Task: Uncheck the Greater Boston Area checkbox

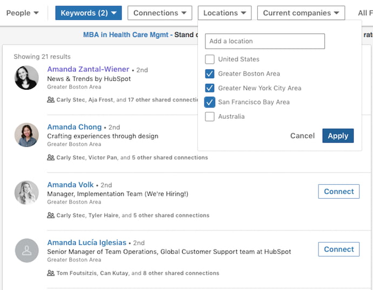Action: (x=210, y=74)
